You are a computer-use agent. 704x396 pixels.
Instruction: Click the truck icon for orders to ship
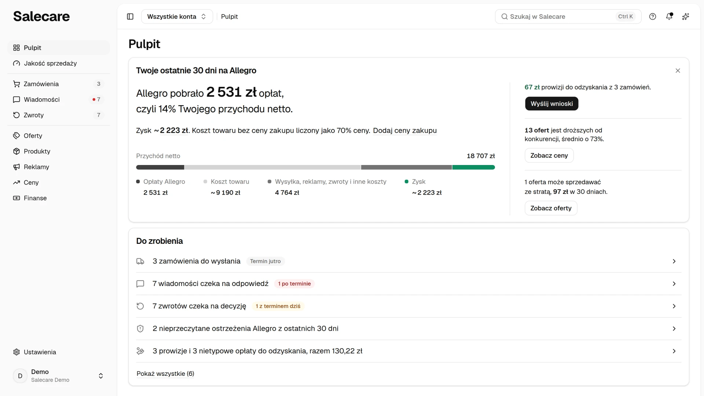tap(140, 261)
